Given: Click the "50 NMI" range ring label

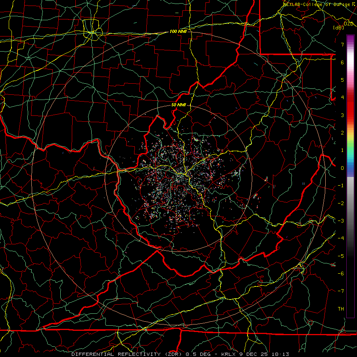Looking at the screenshot, I should pyautogui.click(x=179, y=105).
